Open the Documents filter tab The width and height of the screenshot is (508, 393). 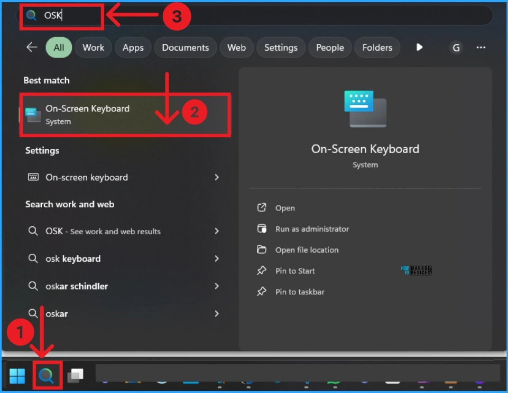(x=186, y=47)
